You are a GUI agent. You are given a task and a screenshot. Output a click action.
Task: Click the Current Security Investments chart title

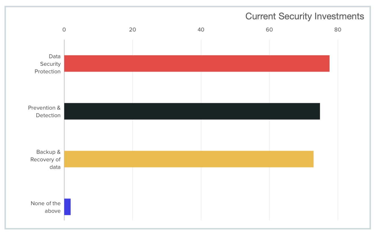point(305,16)
